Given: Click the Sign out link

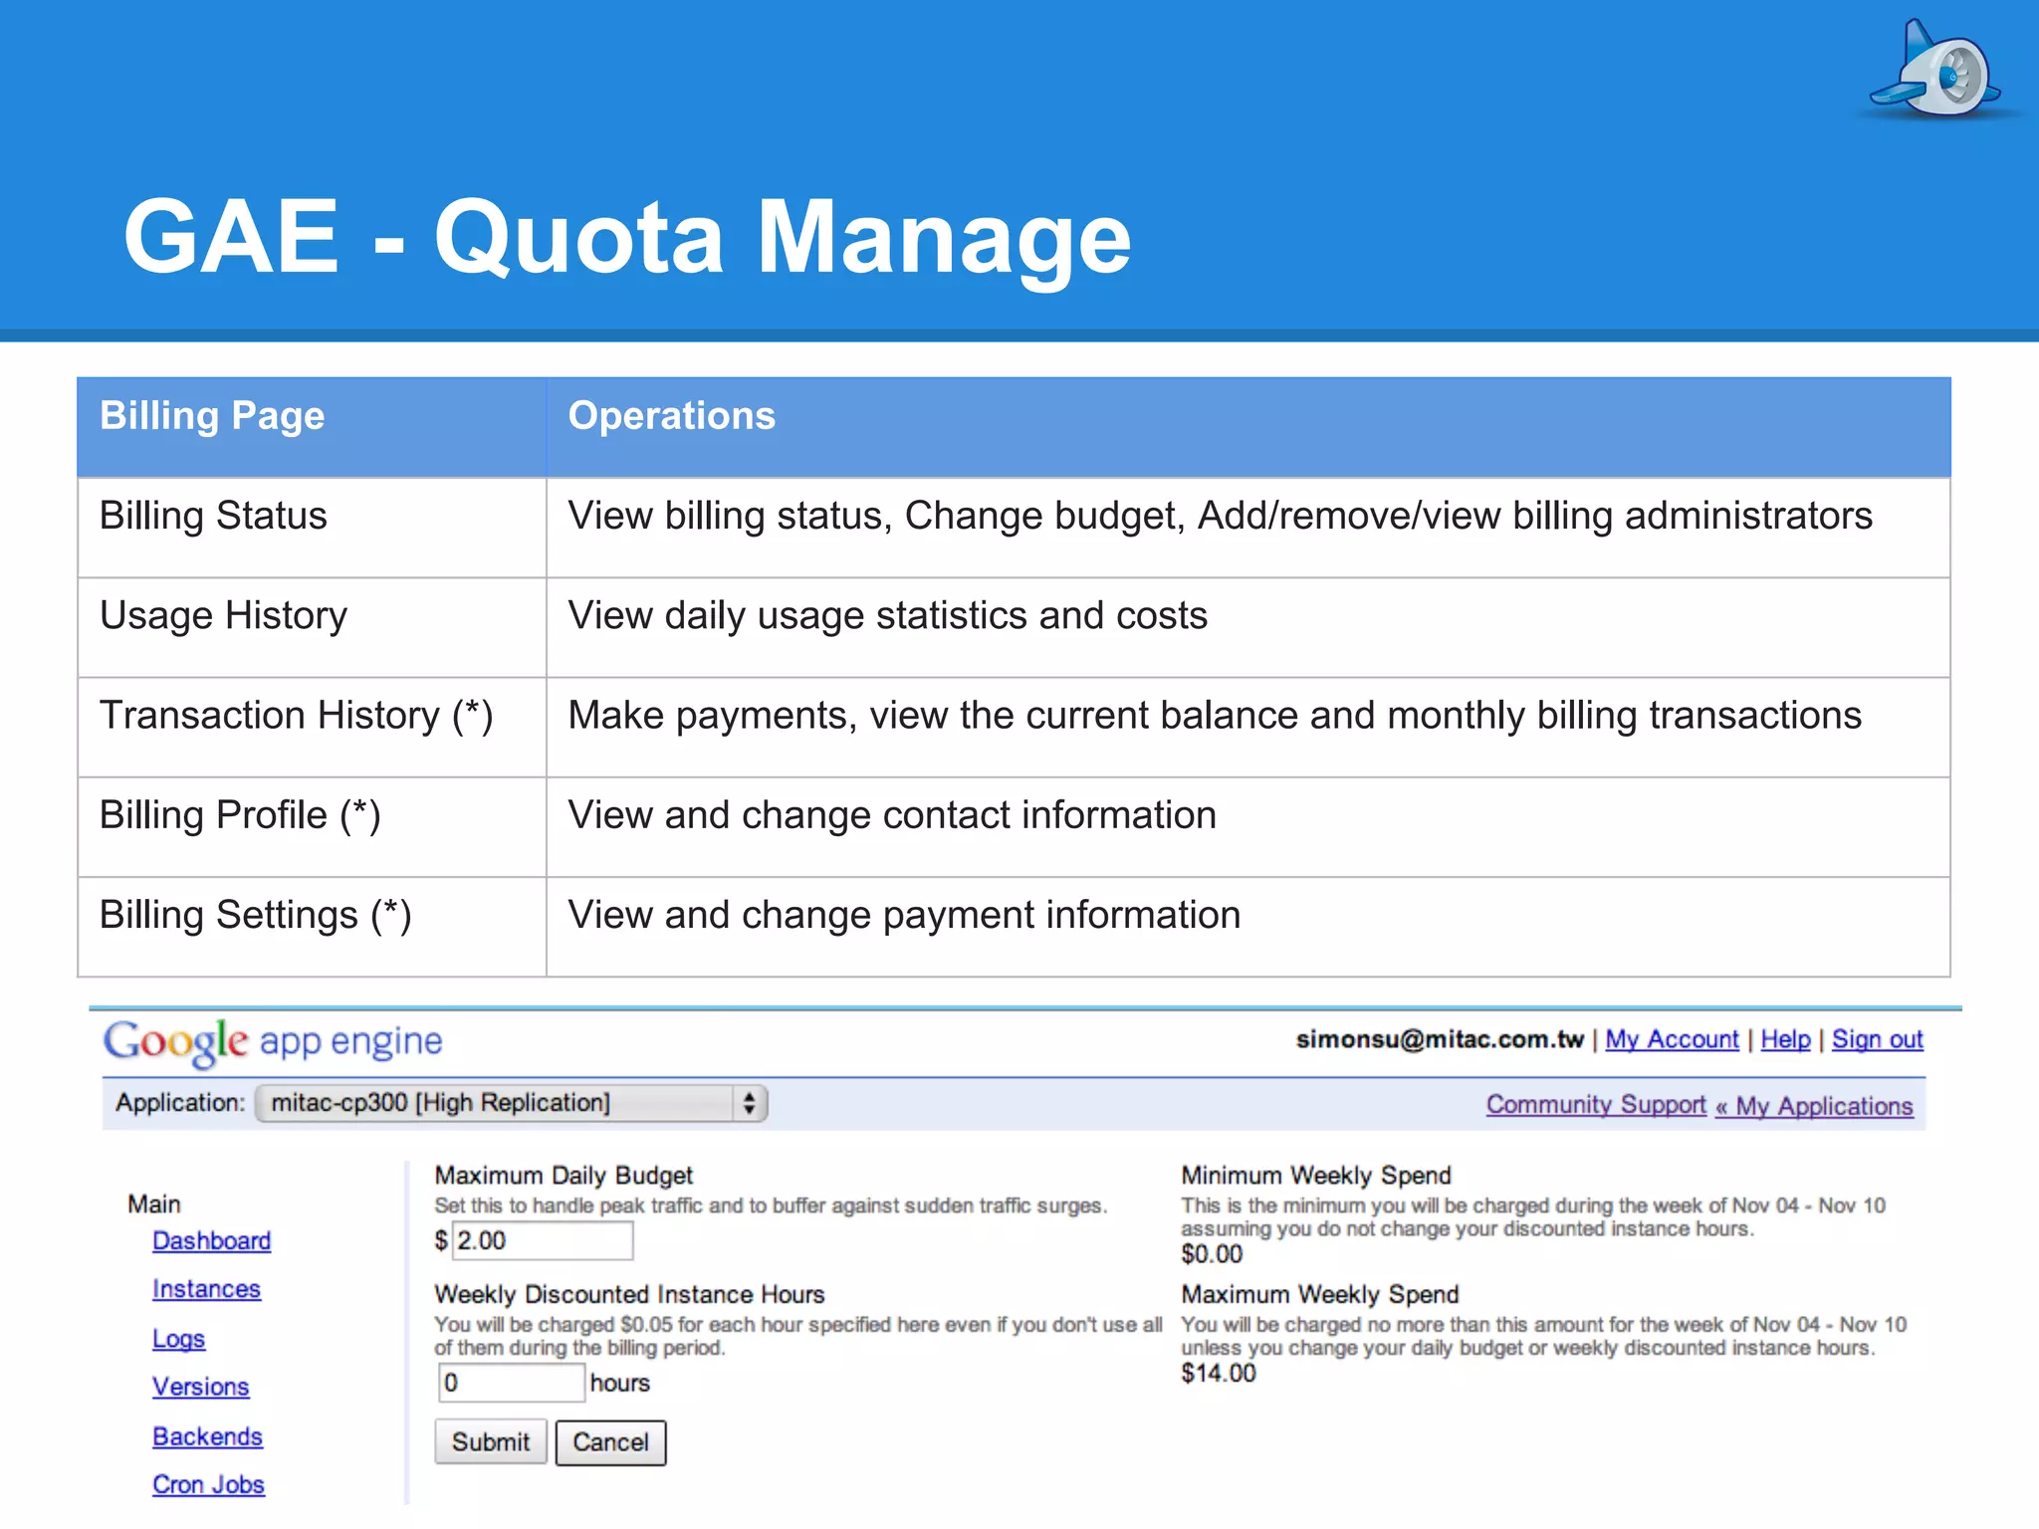Looking at the screenshot, I should 1877,1039.
